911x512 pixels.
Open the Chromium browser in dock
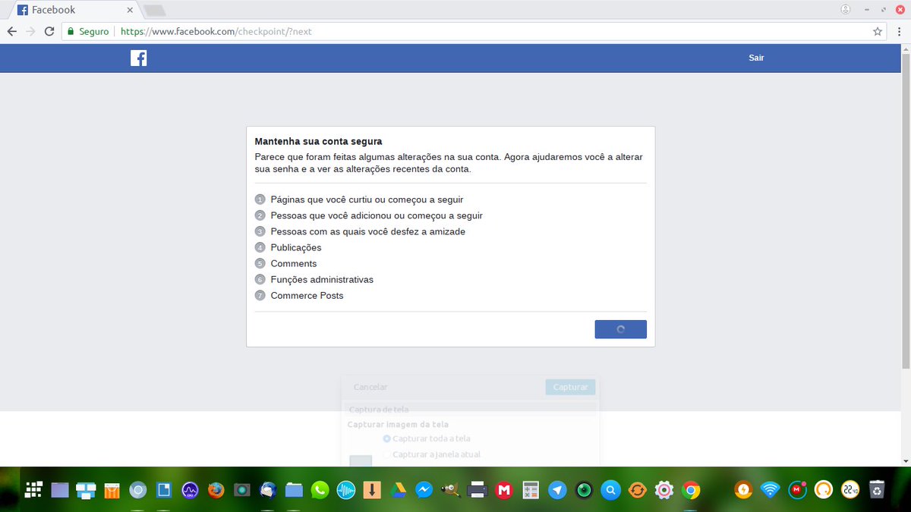[137, 490]
